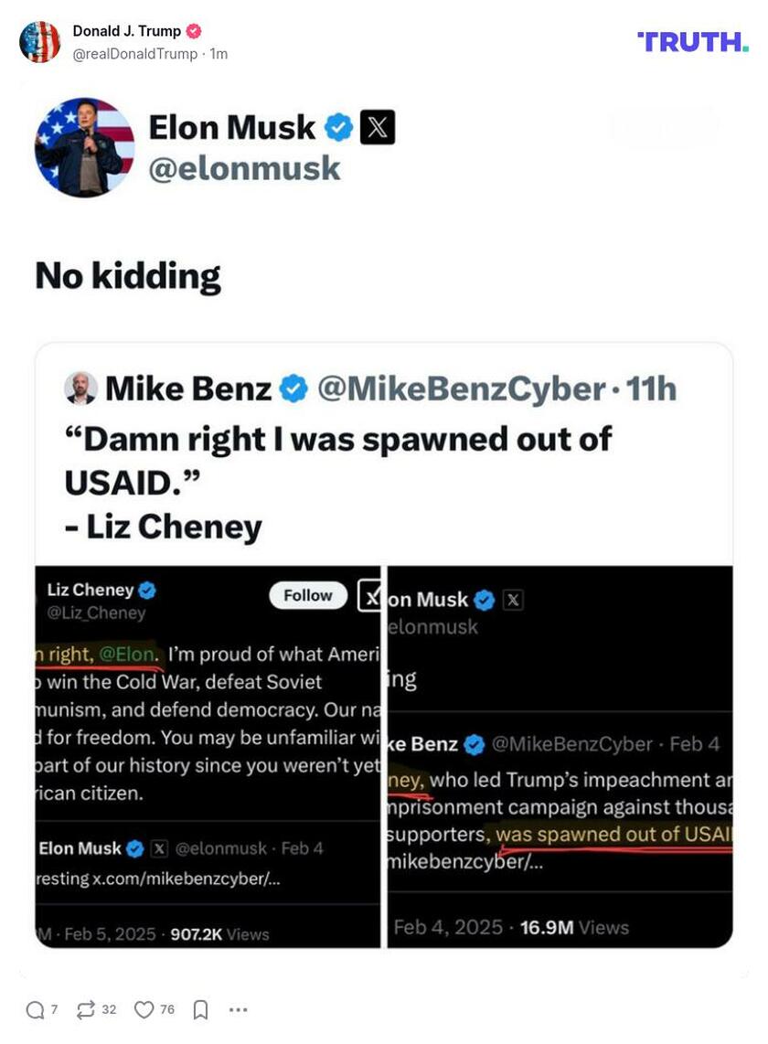Click the Truth Social logo
The width and height of the screenshot is (768, 1044).
tap(692, 41)
